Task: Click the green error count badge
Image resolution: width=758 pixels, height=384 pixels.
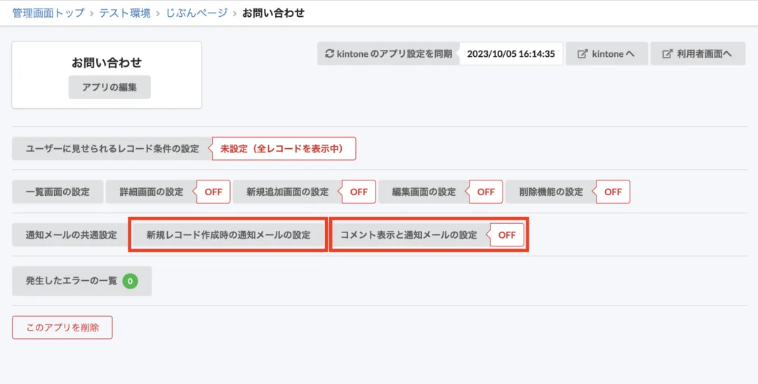Action: [130, 281]
